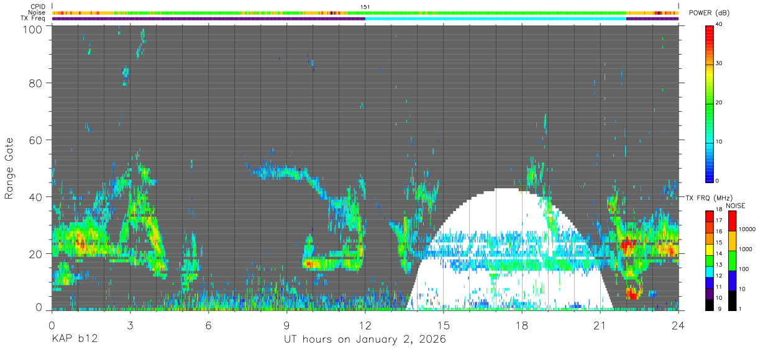The height and width of the screenshot is (352, 763).
Task: Click the "Noise" label above the plot
Action: coord(37,12)
